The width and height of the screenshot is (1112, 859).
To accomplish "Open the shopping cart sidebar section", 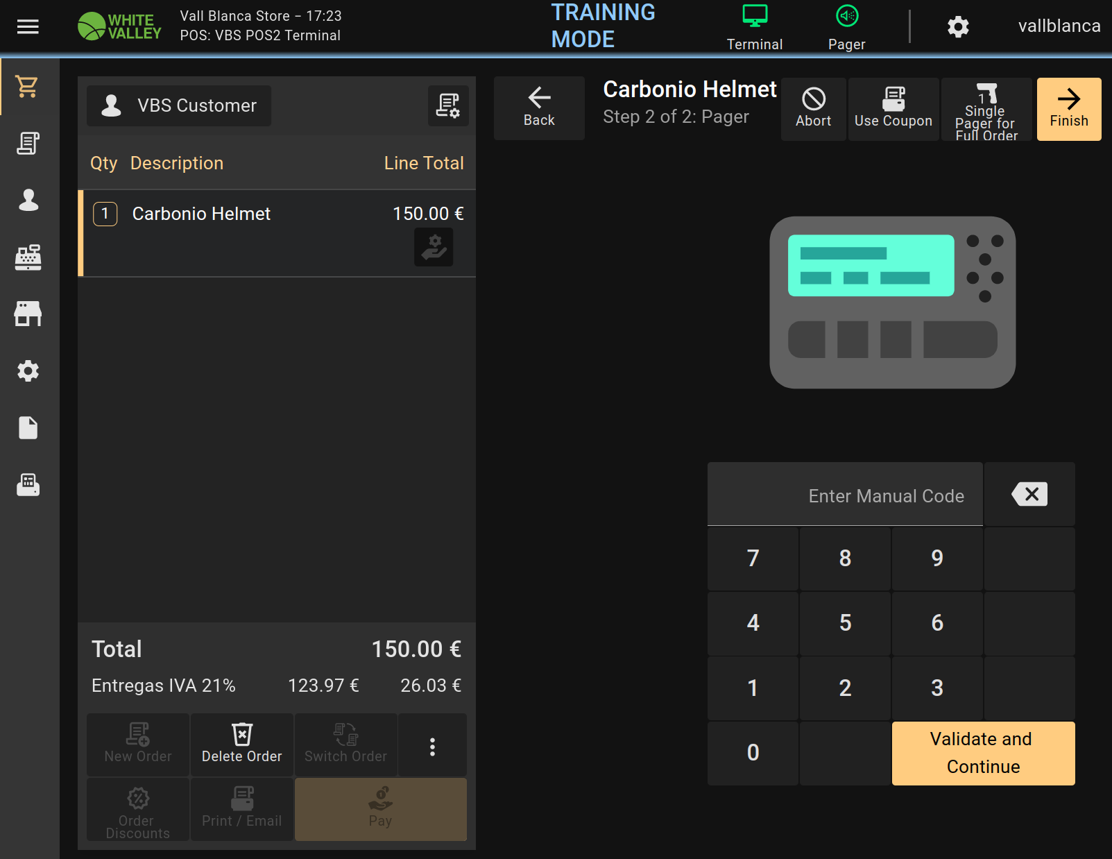I will tap(28, 87).
